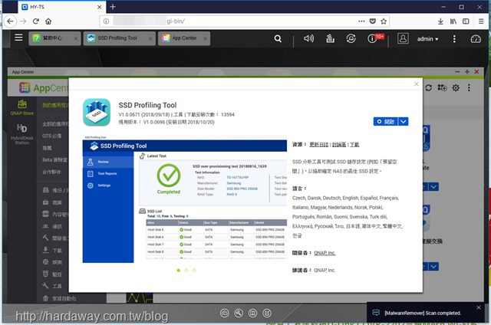Open the changelog link under resources
This screenshot has width=491, height=325.
[319, 145]
